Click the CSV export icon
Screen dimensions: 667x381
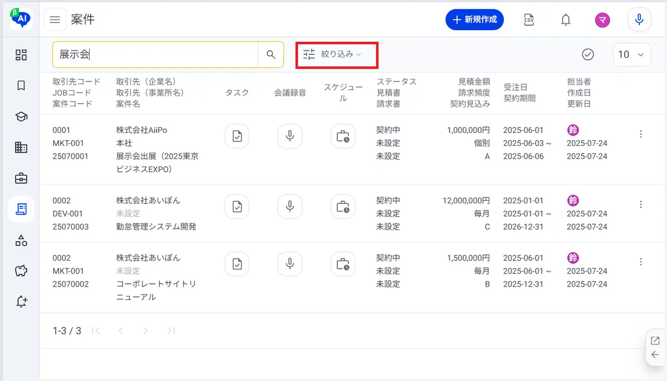click(x=529, y=20)
